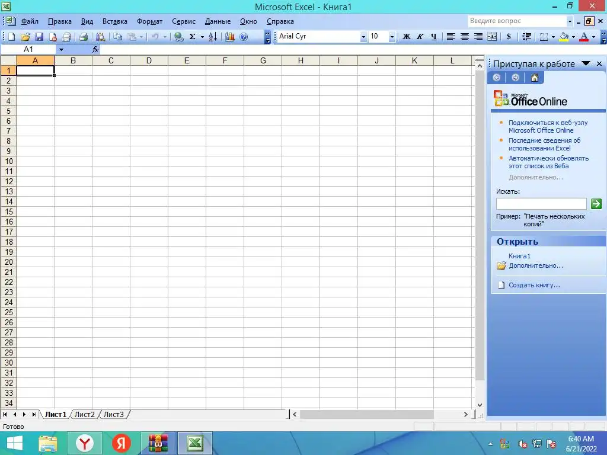Open Excel Help question mark icon
Viewport: 607px width, 455px height.
pos(244,37)
